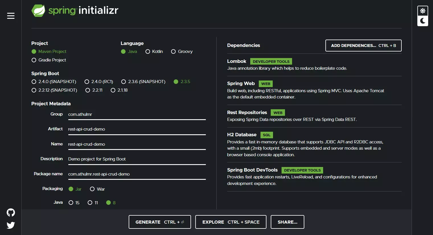Click DEVELOPER TOOLS tag beside Lombok

271,61
